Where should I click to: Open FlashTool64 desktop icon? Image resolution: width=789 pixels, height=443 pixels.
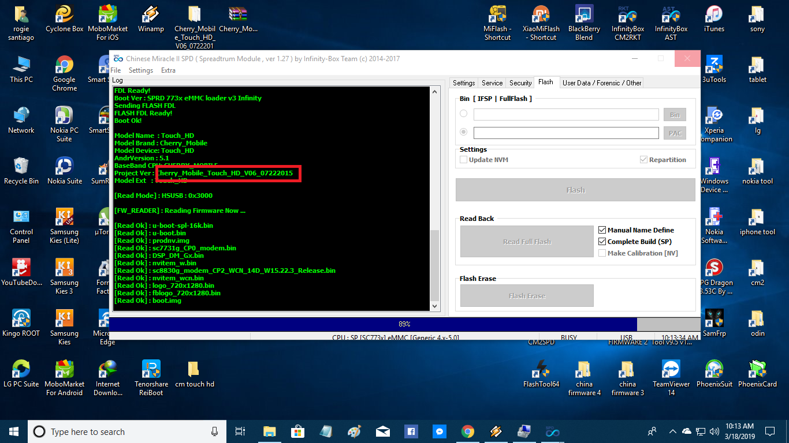[x=541, y=374]
